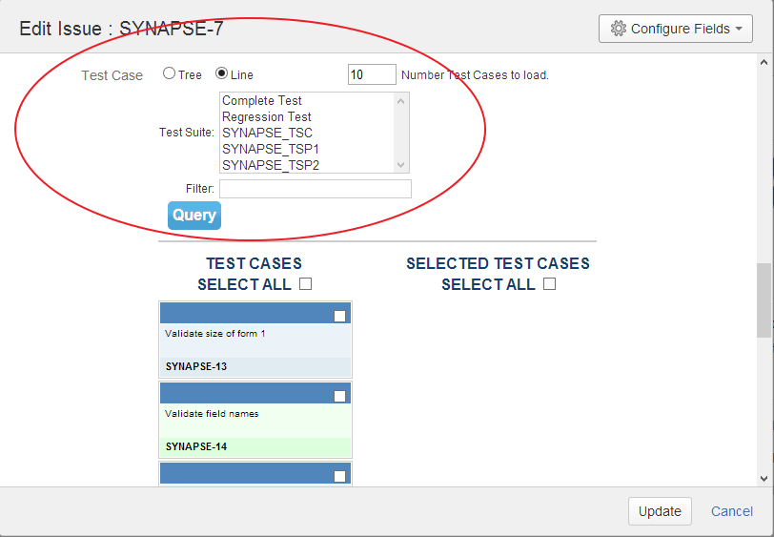Check Select All under Test Cases
Viewport: 774px width, 537px height.
pos(305,284)
